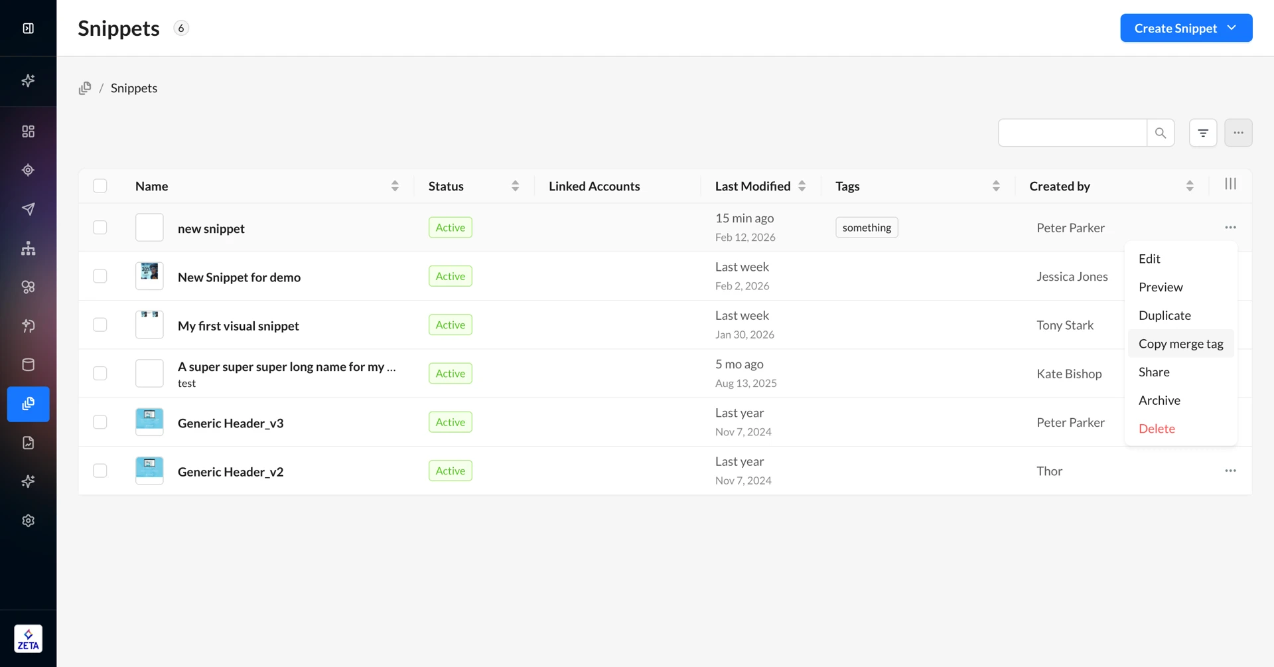This screenshot has width=1274, height=667.
Task: Open the dashboard grid icon in sidebar
Action: click(28, 131)
